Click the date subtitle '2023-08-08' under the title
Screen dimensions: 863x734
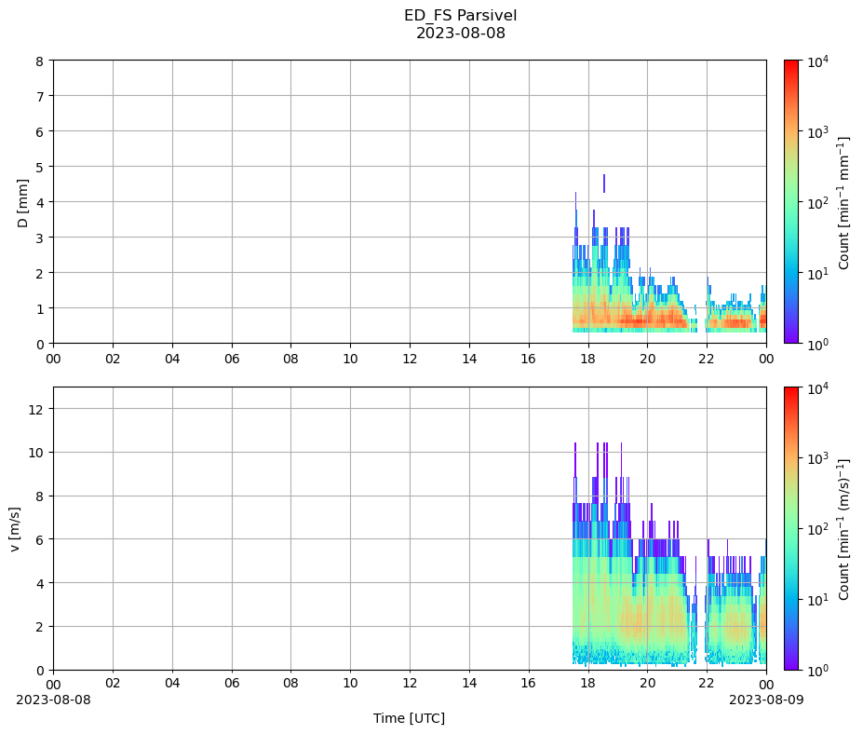(460, 33)
